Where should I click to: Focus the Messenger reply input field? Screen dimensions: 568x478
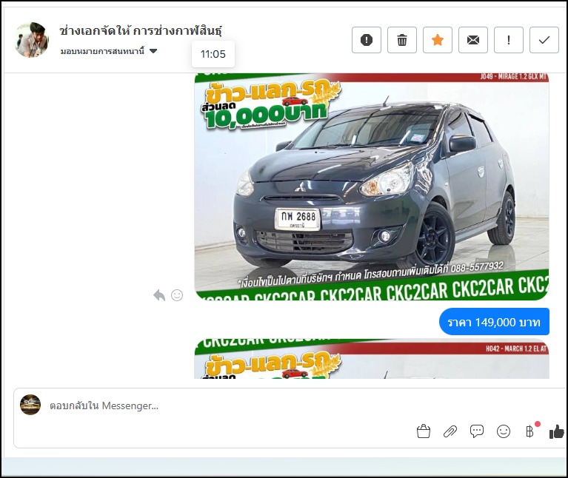(290, 405)
